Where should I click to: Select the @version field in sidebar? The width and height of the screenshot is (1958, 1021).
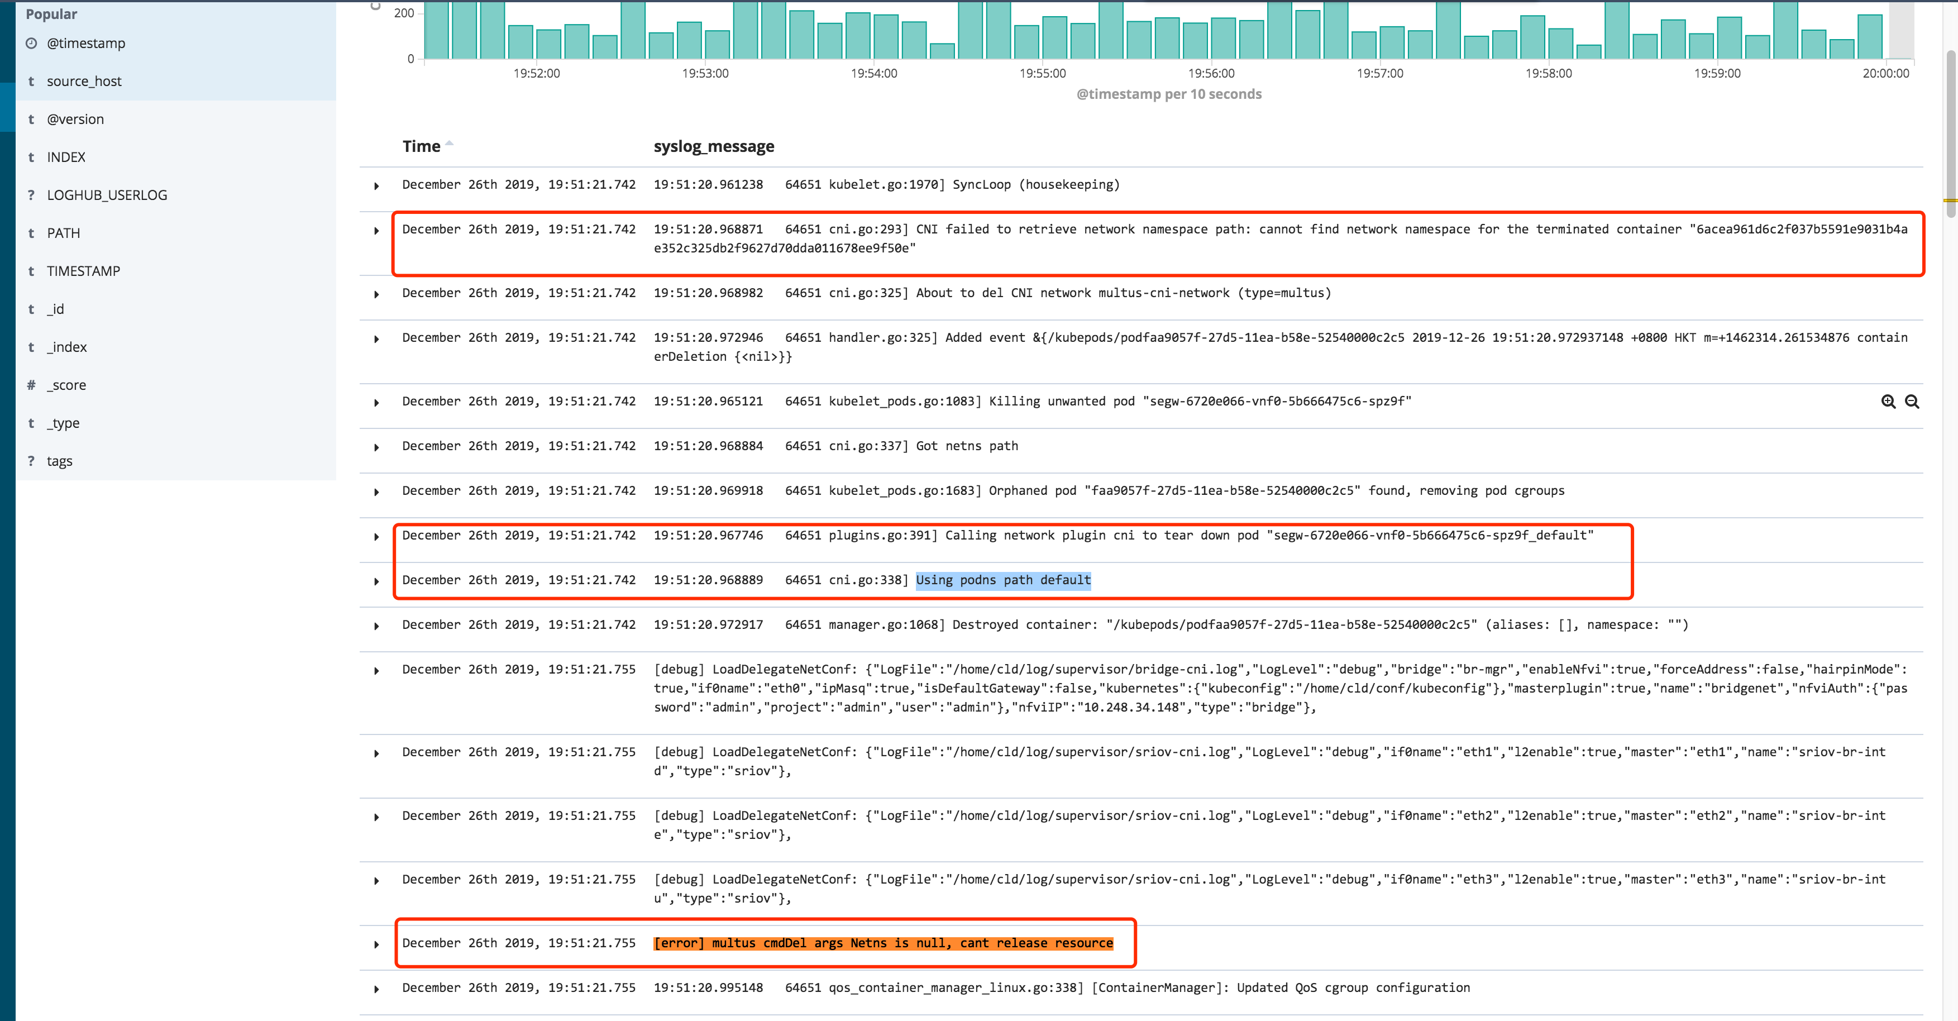point(76,118)
